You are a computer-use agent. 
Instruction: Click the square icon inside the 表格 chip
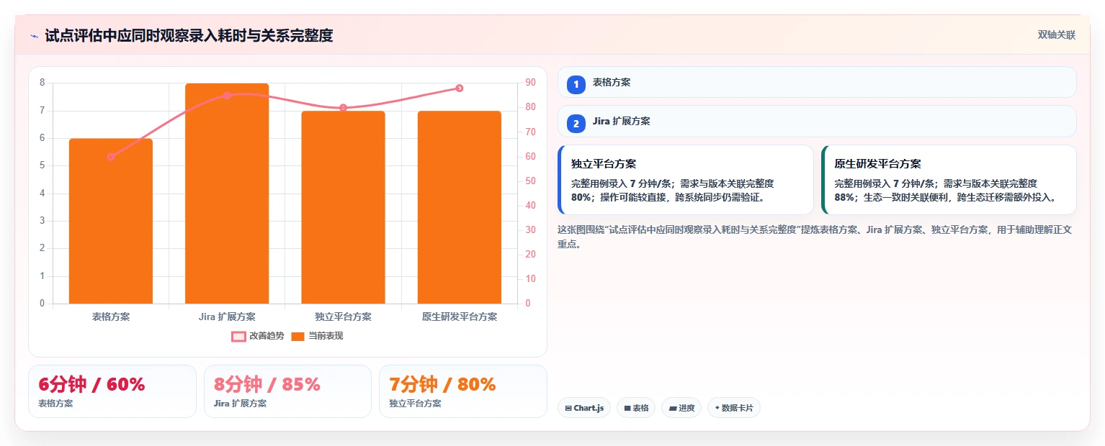point(627,409)
